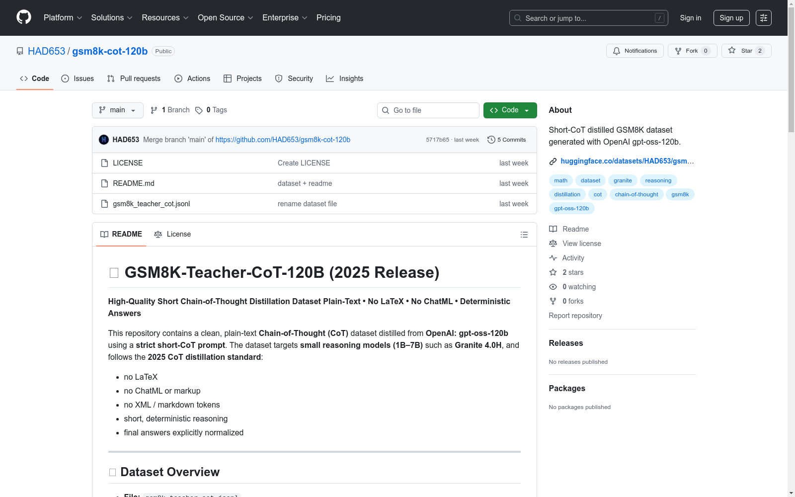Switch to the Issues tab
The width and height of the screenshot is (795, 497).
78,79
